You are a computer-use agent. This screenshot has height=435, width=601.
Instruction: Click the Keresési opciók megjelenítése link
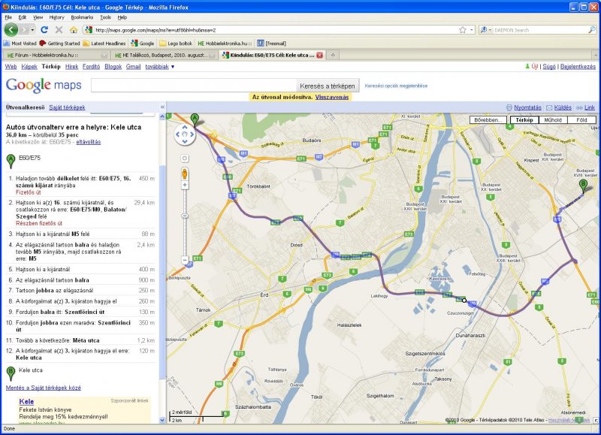click(x=396, y=86)
